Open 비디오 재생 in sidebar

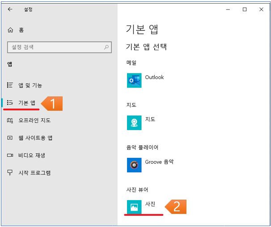32,155
